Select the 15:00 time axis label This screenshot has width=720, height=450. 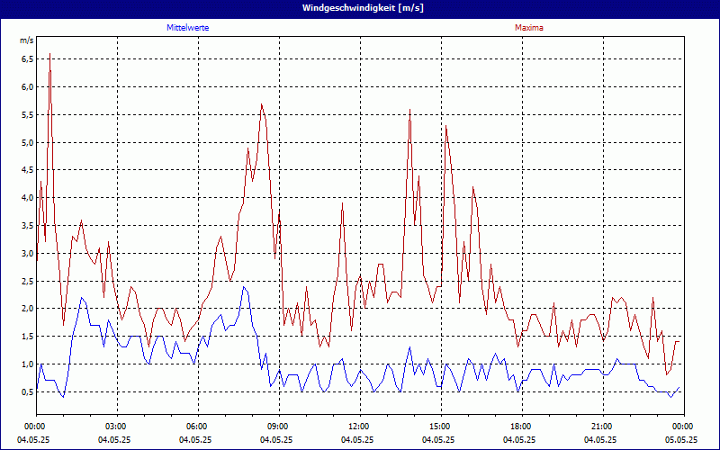tap(440, 426)
